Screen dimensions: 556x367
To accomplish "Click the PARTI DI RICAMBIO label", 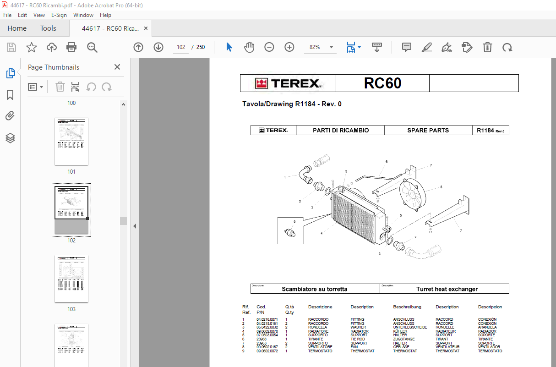I will coord(341,130).
